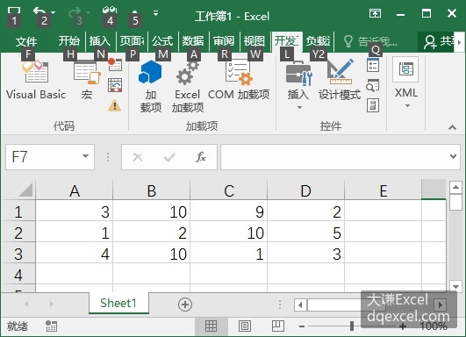Switch to Page Layout view
This screenshot has width=466, height=337.
coord(245,326)
